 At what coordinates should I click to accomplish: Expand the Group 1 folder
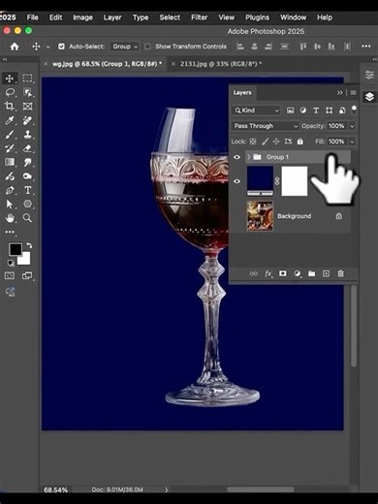(x=249, y=157)
